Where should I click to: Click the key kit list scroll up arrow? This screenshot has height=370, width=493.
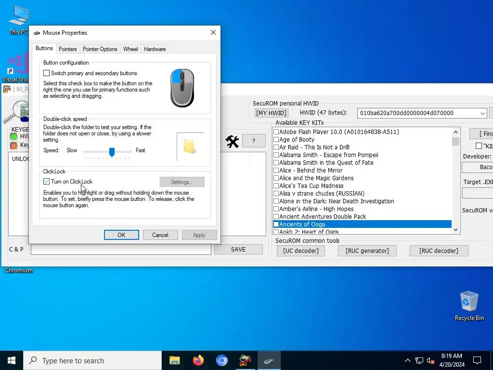pos(455,132)
